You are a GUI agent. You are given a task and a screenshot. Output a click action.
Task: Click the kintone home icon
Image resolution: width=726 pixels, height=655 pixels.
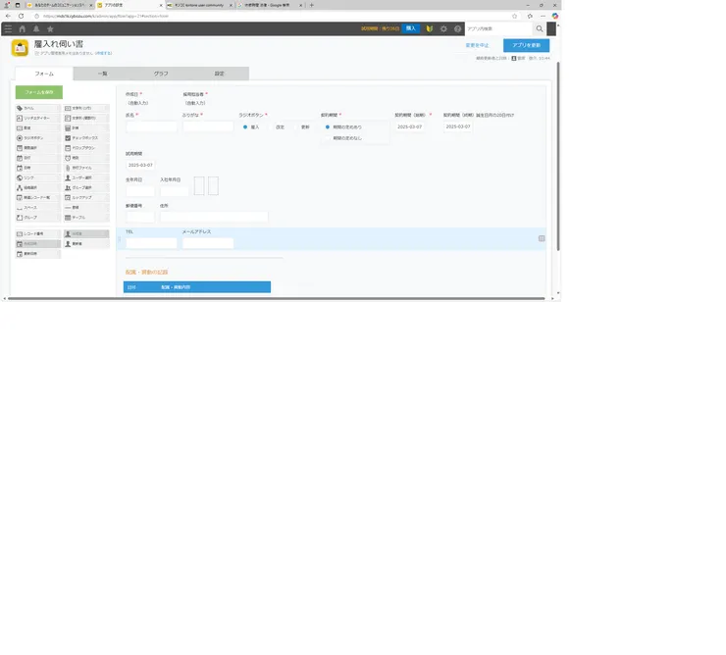point(23,28)
